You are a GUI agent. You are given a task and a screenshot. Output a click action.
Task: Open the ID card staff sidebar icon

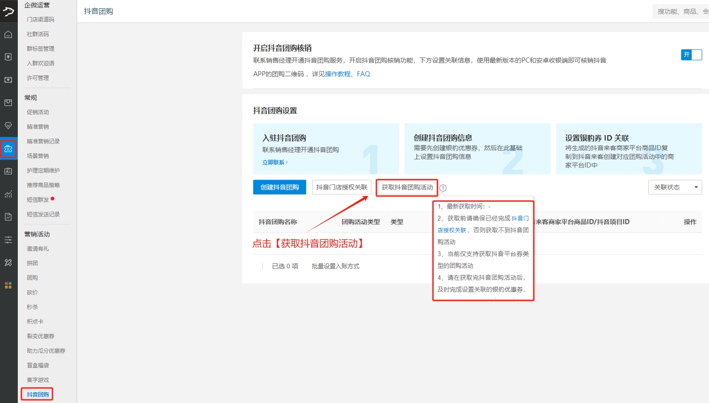point(8,171)
